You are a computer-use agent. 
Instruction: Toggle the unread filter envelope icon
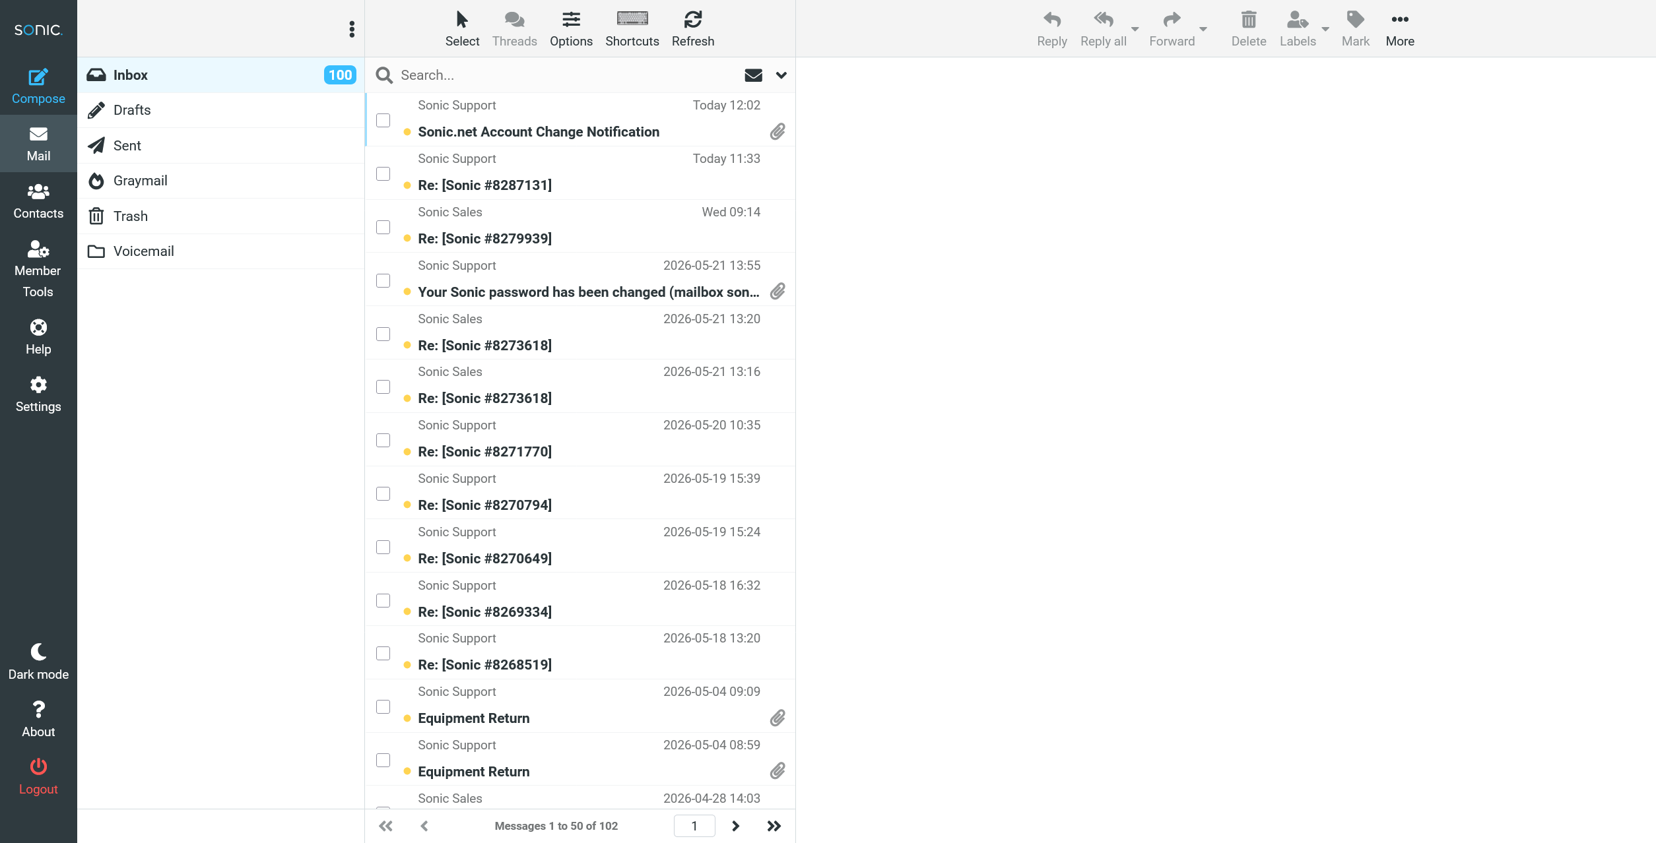click(x=753, y=75)
